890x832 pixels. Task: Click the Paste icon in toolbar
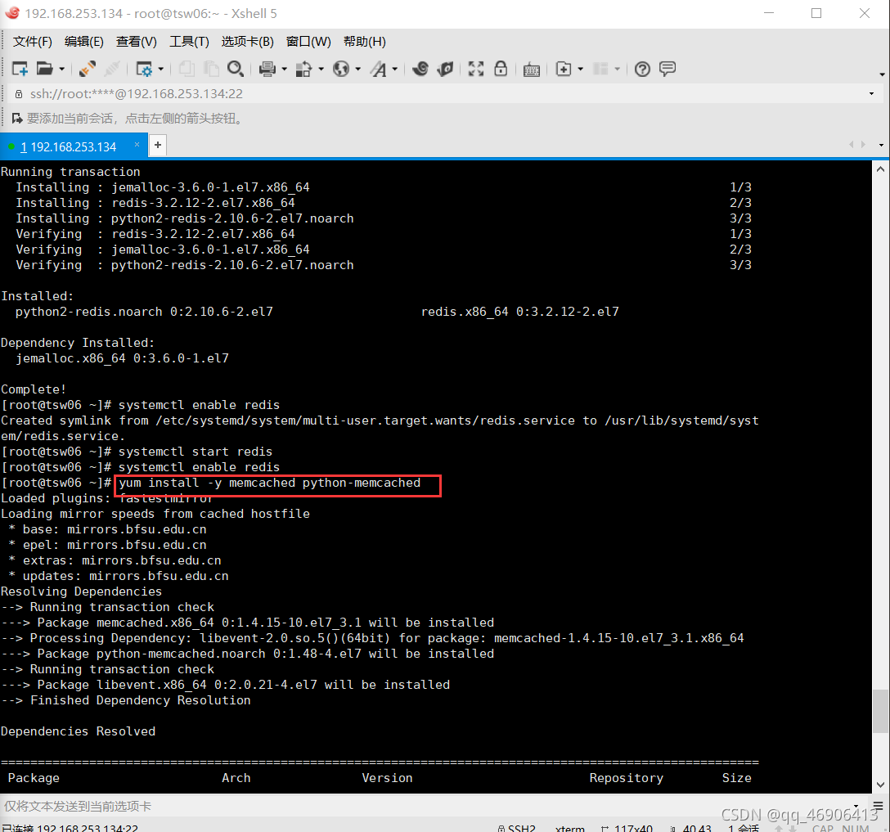tap(211, 69)
